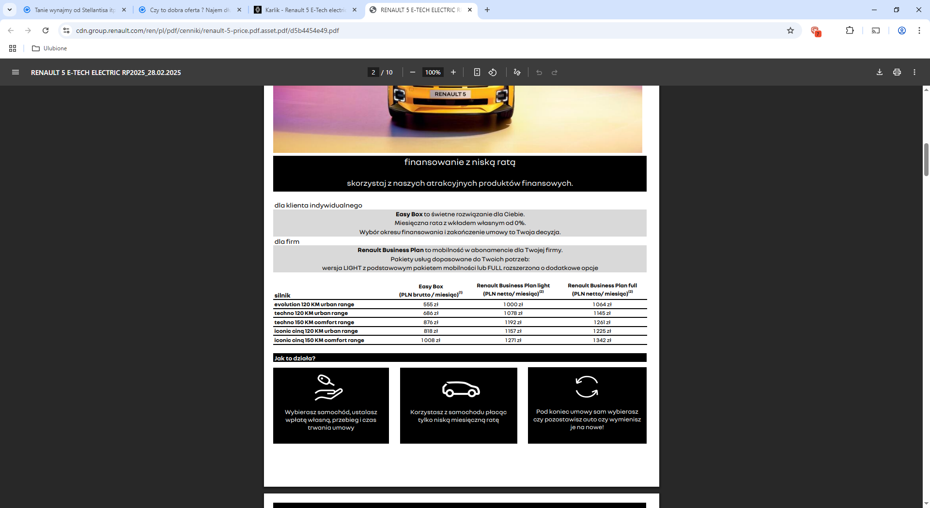This screenshot has width=930, height=508.
Task: Click the '555 zł' Easy Box price
Action: click(431, 304)
